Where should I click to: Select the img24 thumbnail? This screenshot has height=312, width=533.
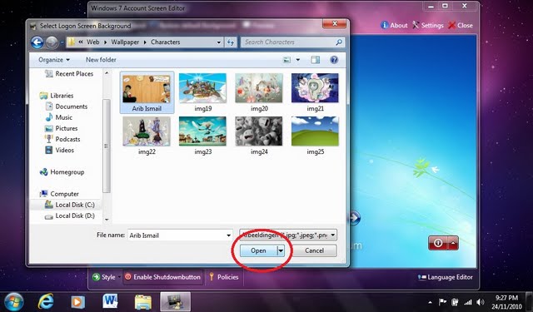pyautogui.click(x=259, y=136)
